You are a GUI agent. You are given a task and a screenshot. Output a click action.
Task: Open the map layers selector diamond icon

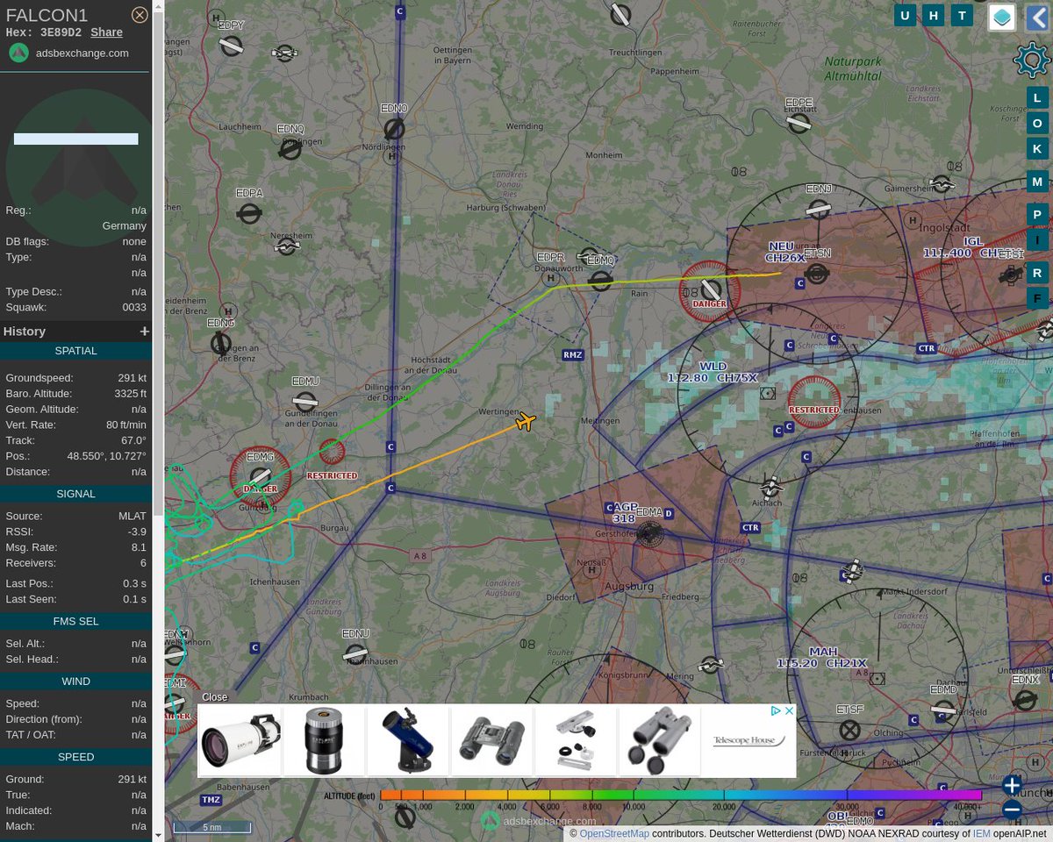point(1001,17)
